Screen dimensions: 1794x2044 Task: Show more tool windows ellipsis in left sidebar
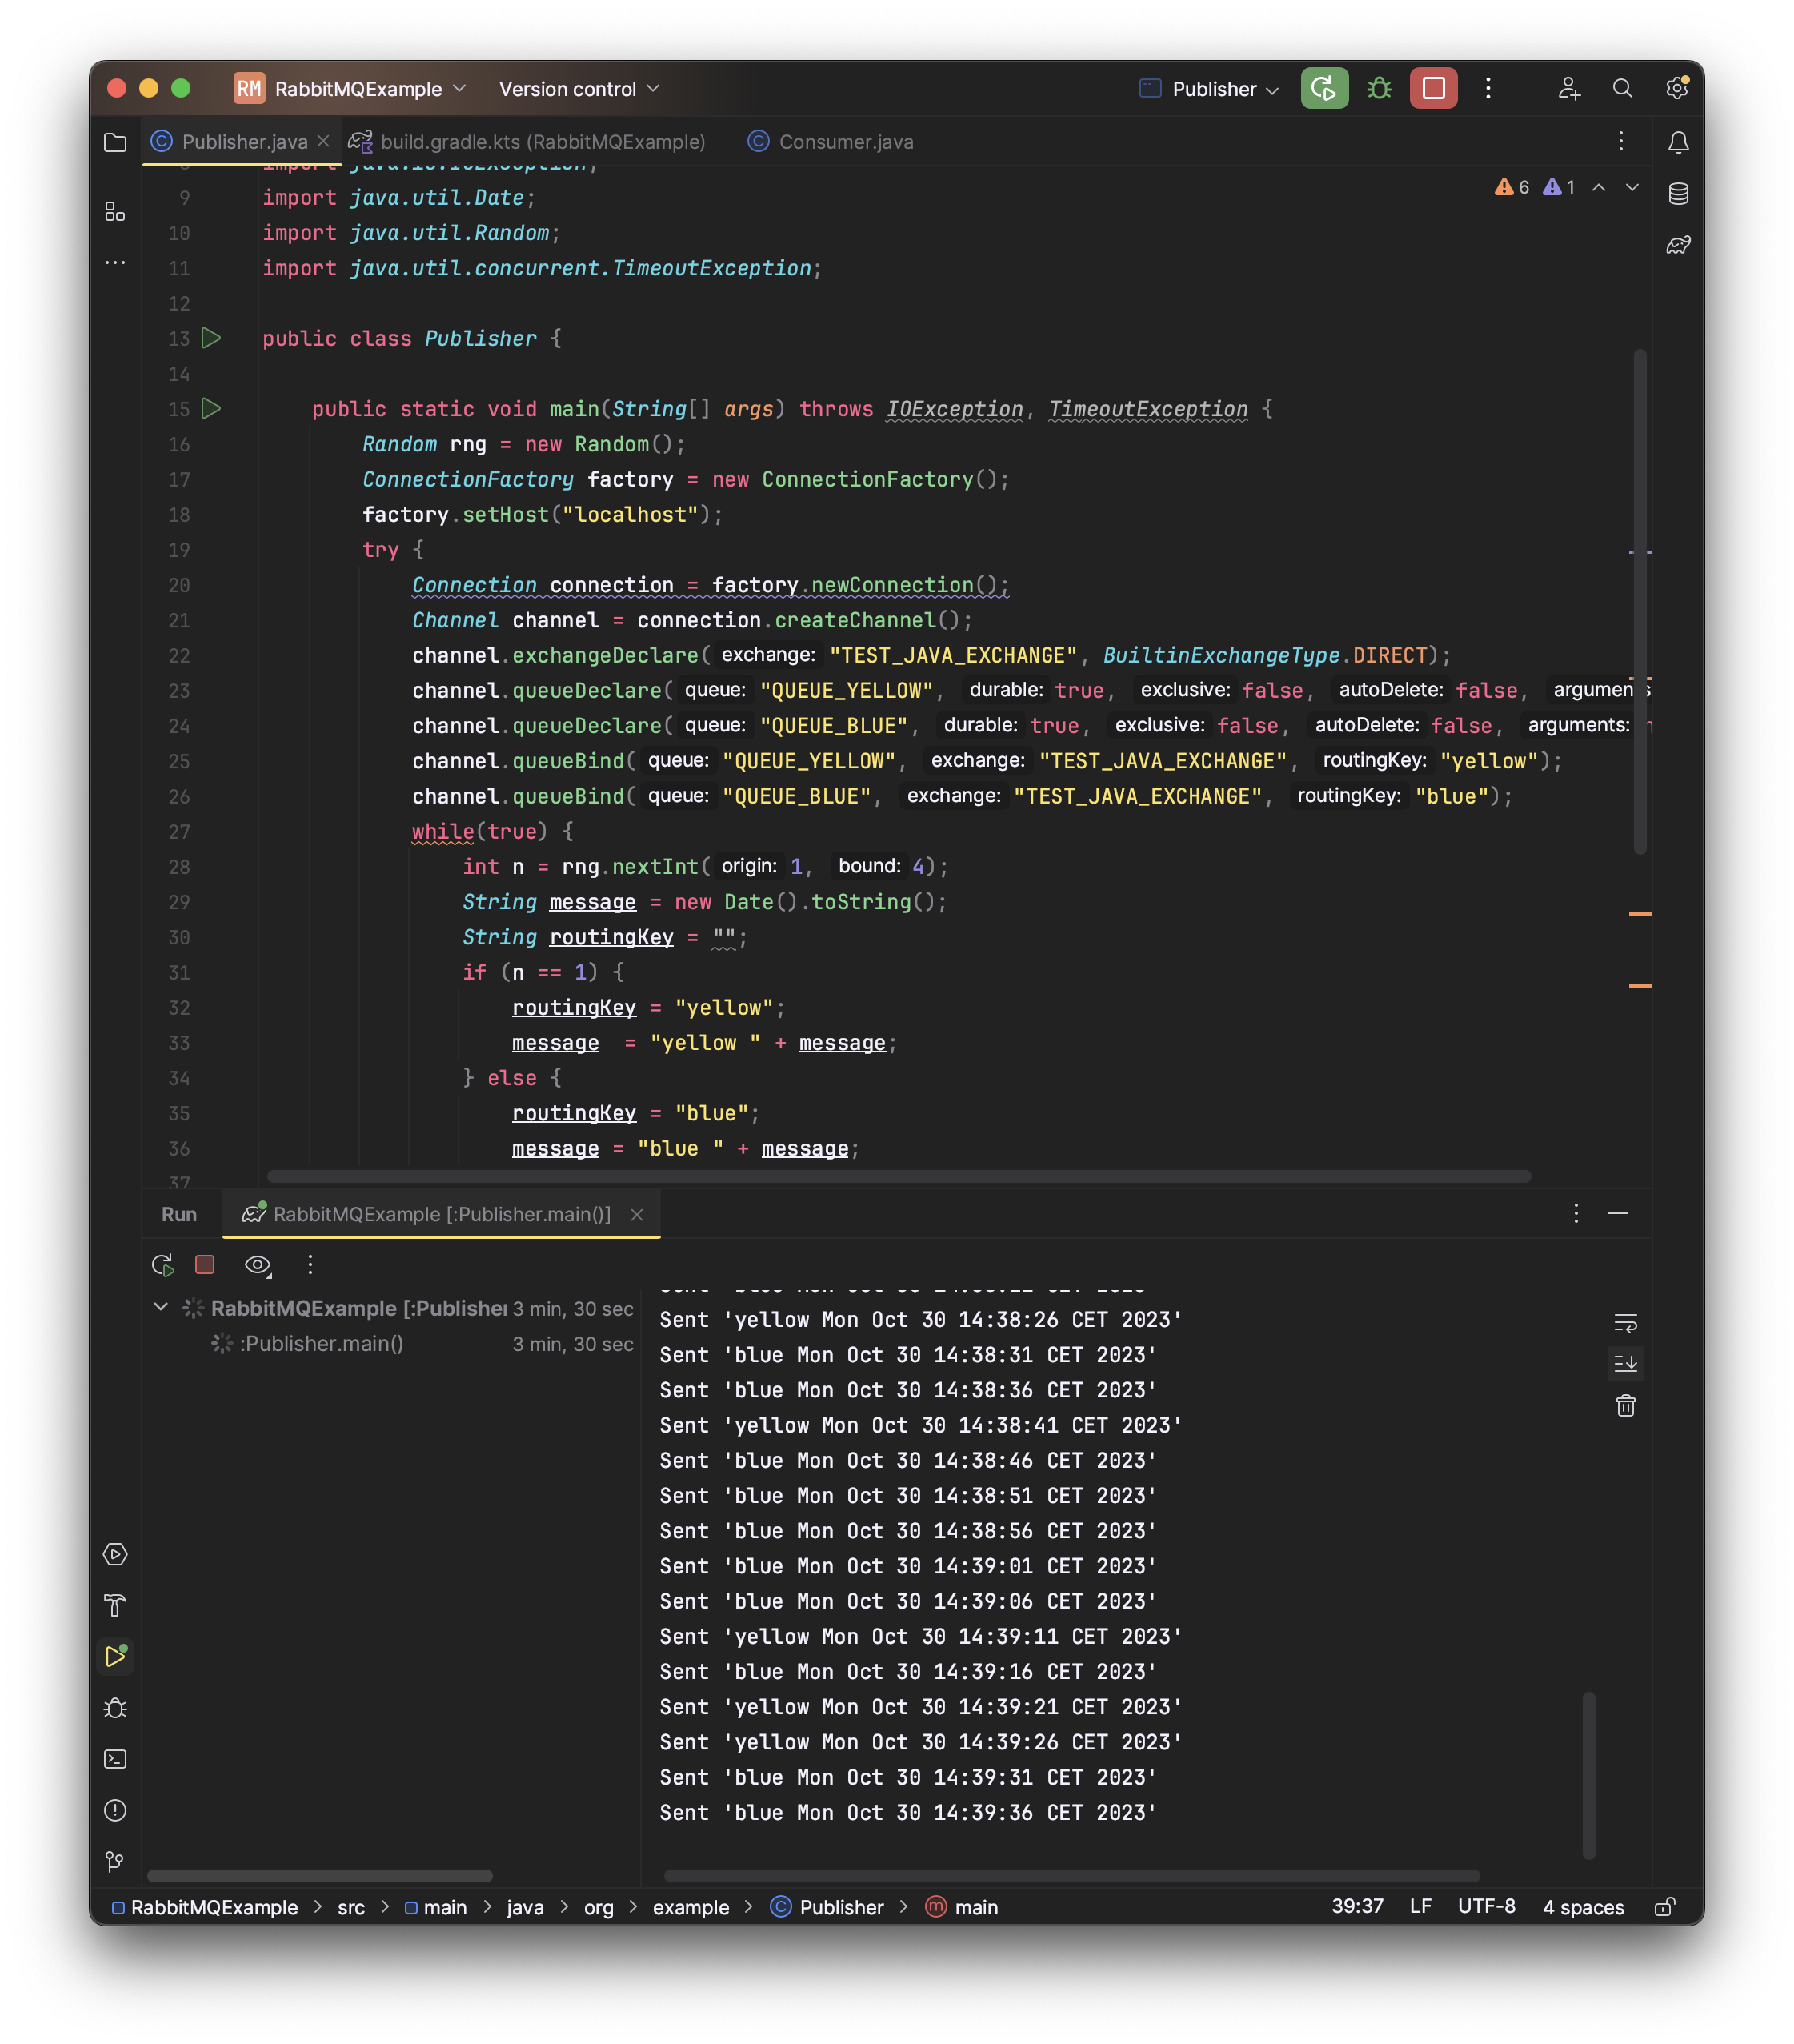pyautogui.click(x=115, y=262)
